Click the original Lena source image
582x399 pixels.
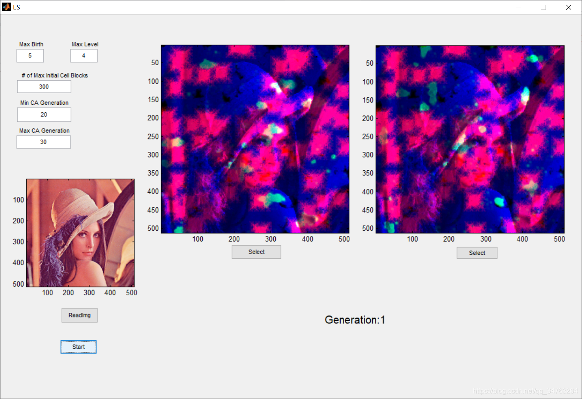80,233
